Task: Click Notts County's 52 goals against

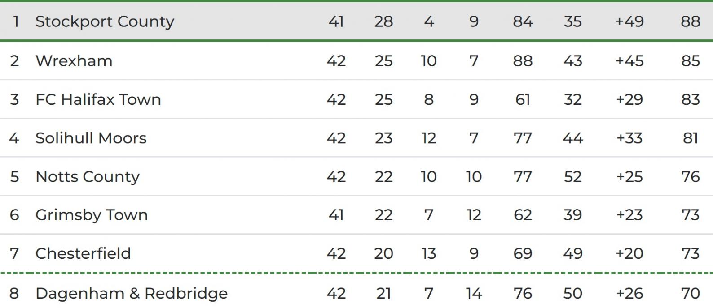Action: 572,176
